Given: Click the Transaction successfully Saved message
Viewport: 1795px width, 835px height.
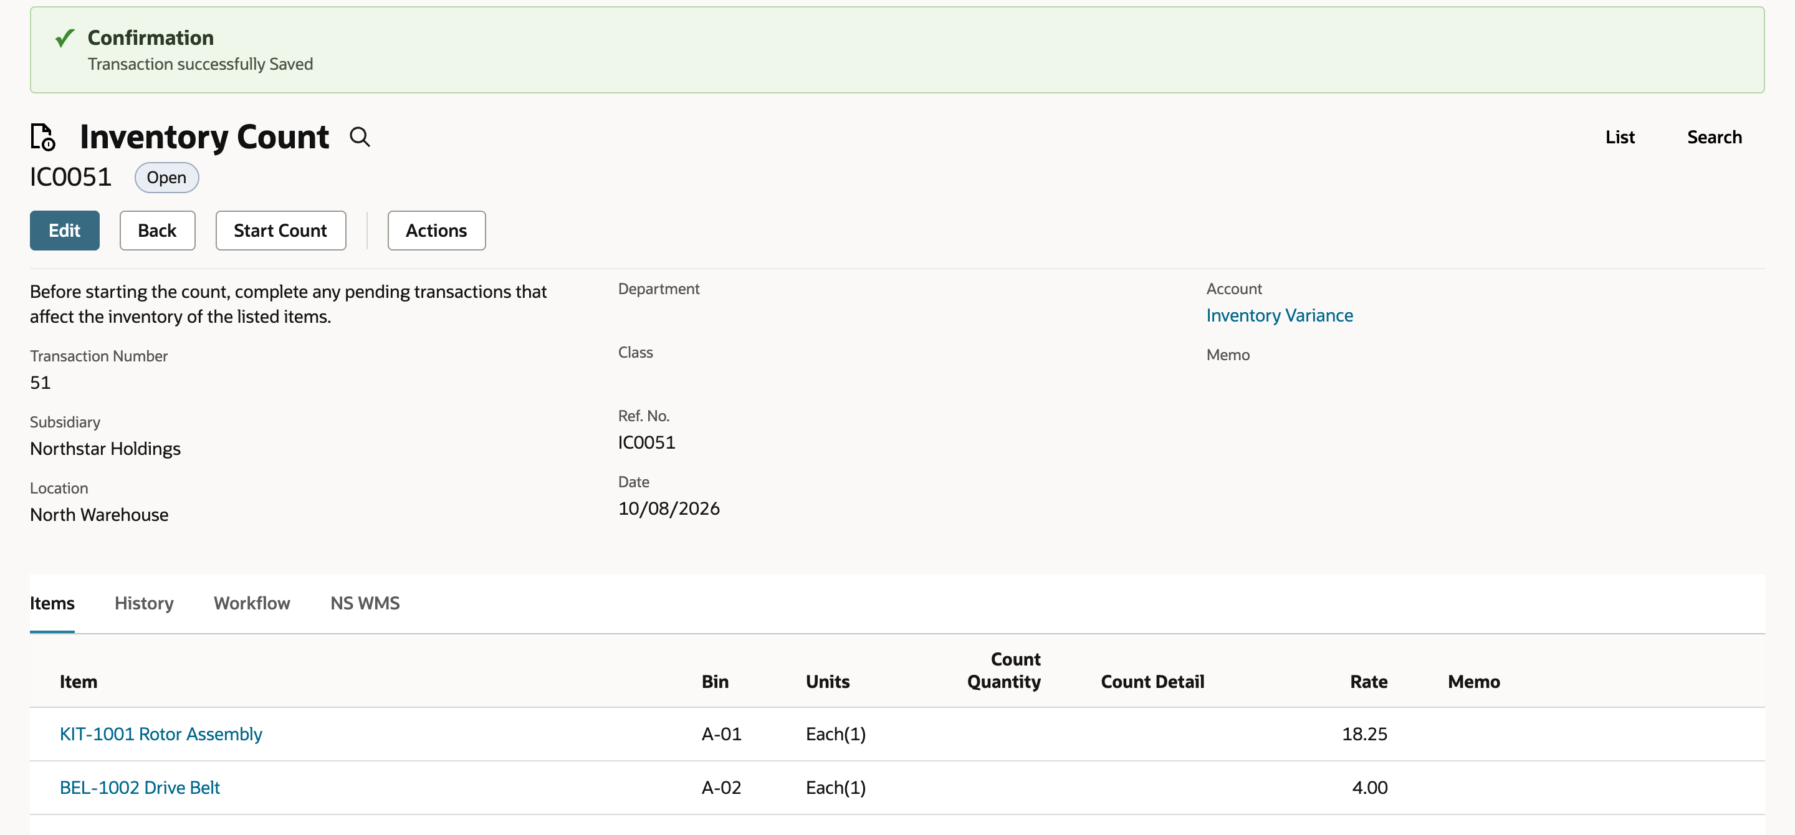Looking at the screenshot, I should [x=200, y=64].
